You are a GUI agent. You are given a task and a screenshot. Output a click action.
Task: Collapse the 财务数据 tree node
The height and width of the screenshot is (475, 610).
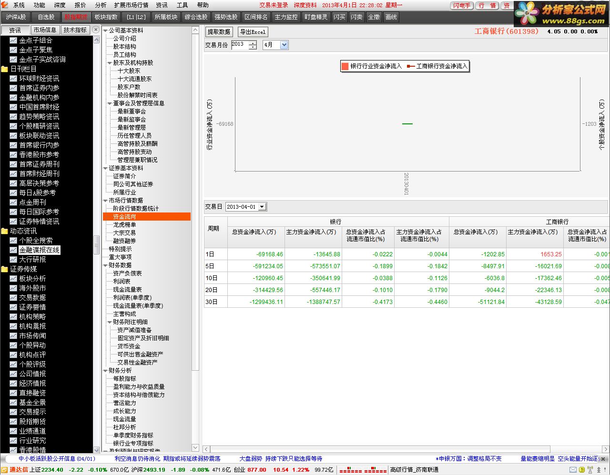[105, 265]
